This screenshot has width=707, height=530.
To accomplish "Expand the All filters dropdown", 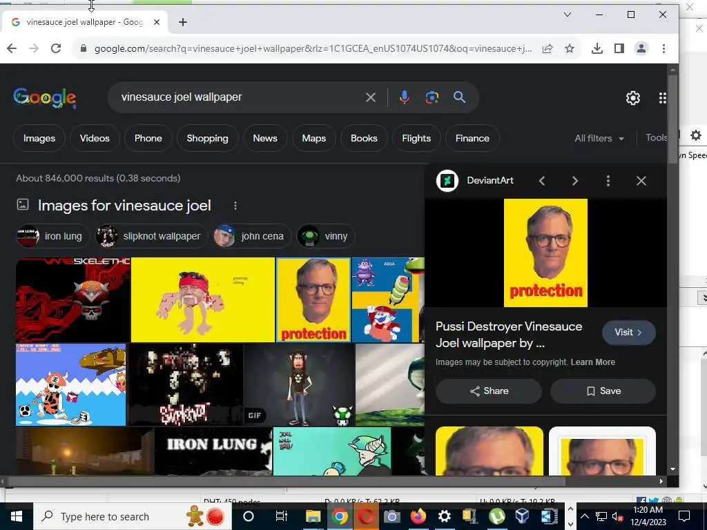I will (x=599, y=138).
